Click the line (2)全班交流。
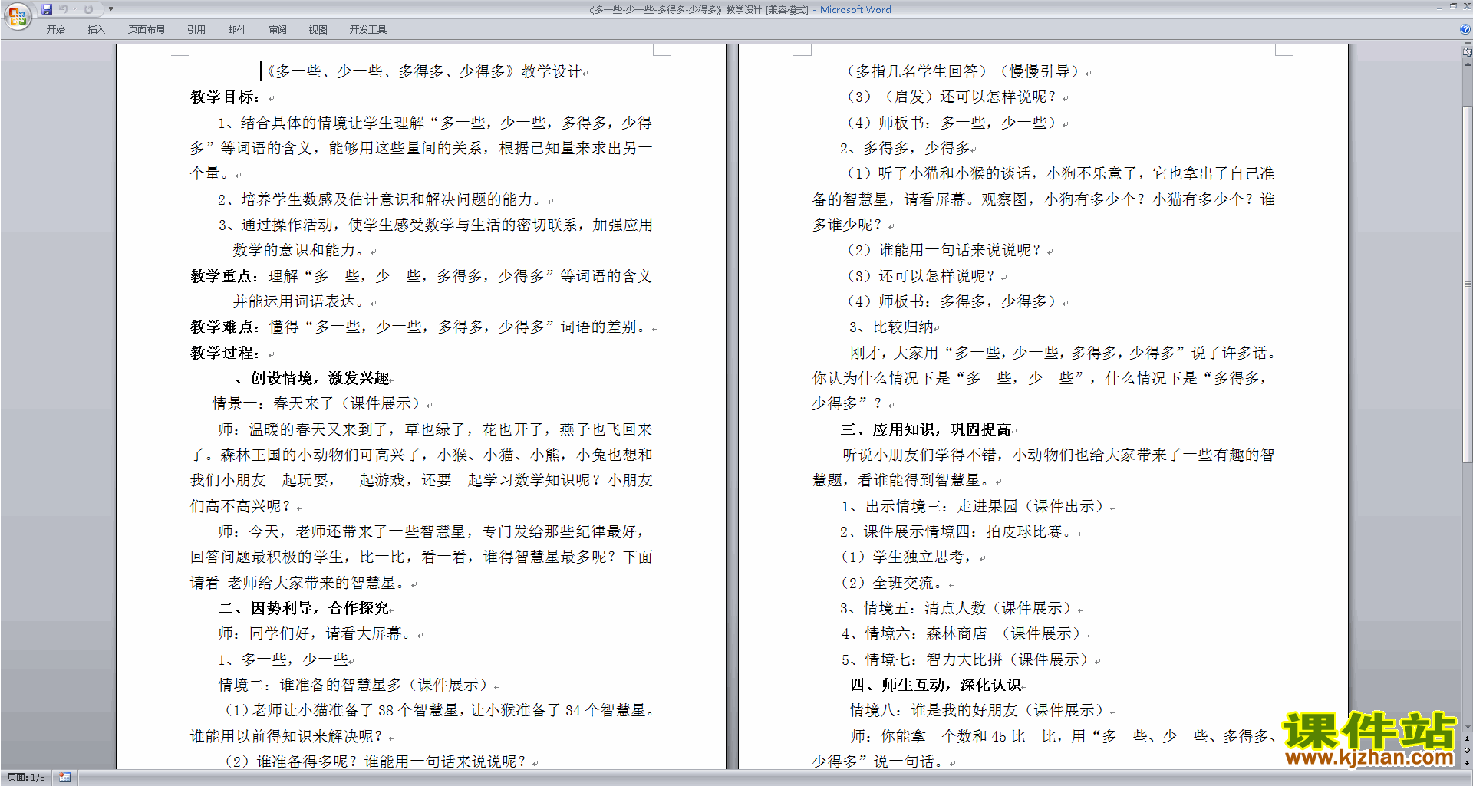 pos(892,583)
